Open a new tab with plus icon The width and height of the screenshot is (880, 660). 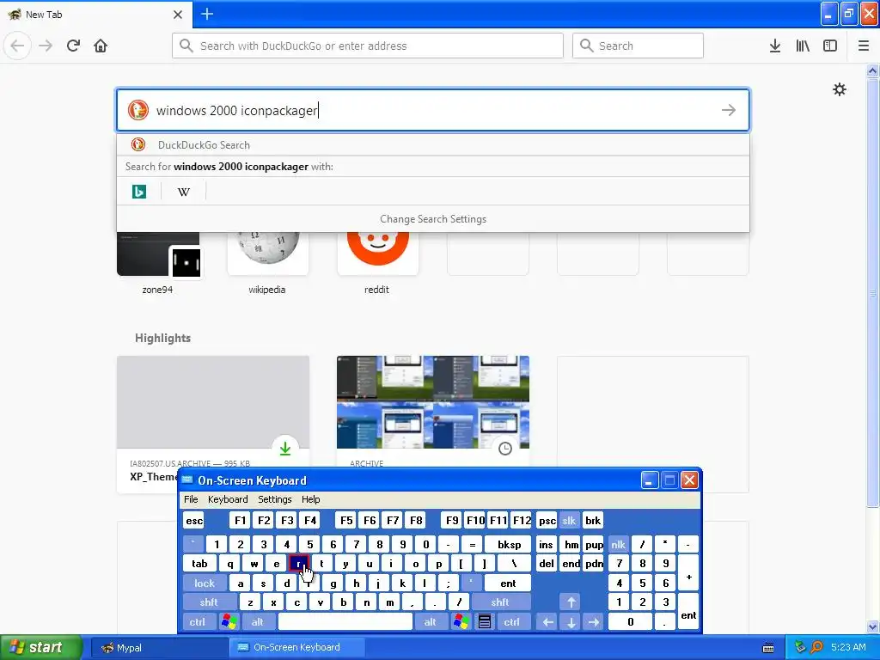(207, 14)
